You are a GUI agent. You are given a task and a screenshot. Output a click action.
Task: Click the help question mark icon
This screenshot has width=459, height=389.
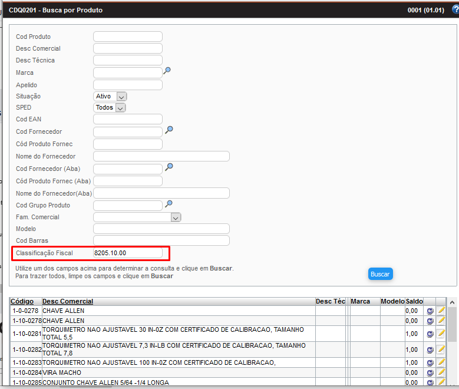pyautogui.click(x=454, y=10)
